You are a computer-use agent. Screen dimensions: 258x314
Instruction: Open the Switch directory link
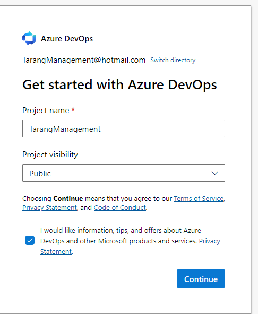(x=173, y=60)
